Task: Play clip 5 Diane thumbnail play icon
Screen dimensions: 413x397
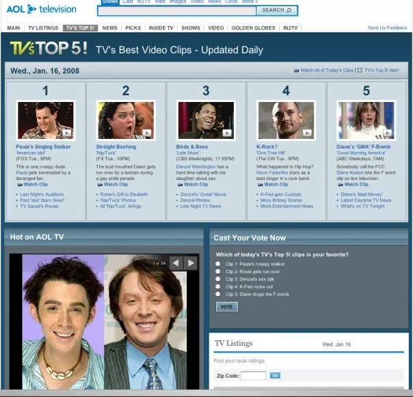Action: 387,133
